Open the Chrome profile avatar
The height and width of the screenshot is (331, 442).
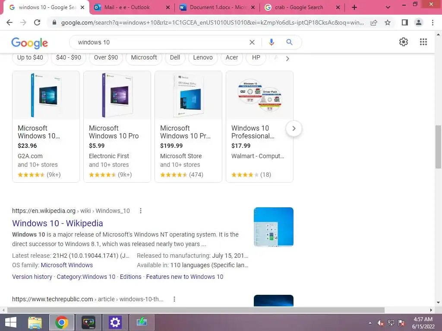419,22
